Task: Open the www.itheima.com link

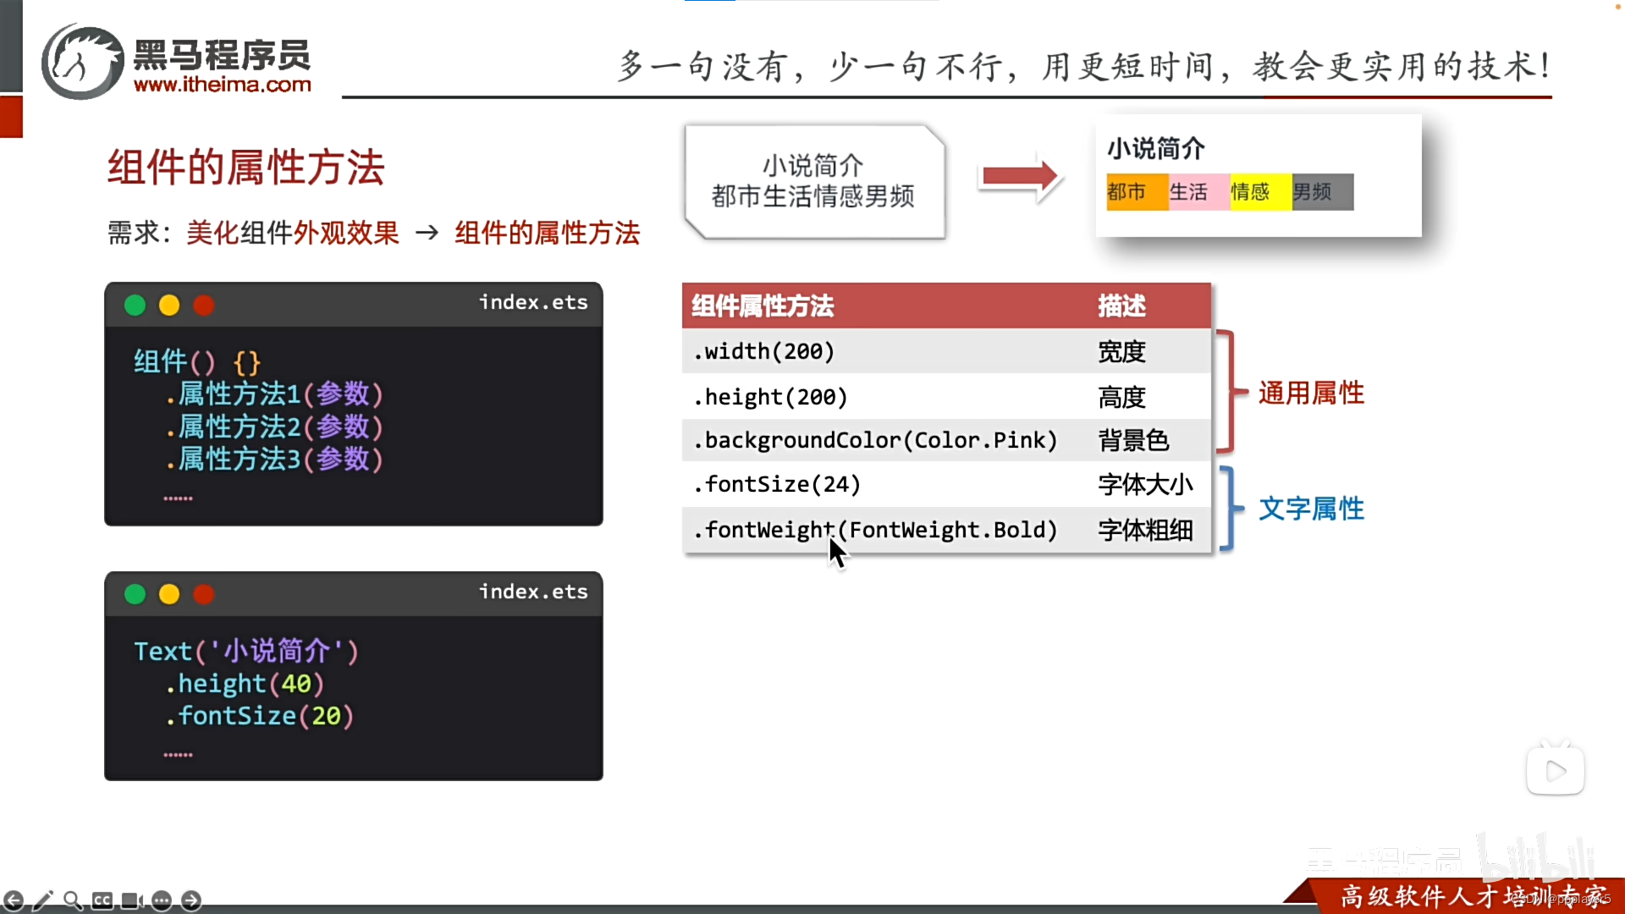Action: click(223, 85)
